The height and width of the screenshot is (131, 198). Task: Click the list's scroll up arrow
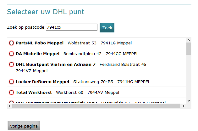[x=189, y=40]
